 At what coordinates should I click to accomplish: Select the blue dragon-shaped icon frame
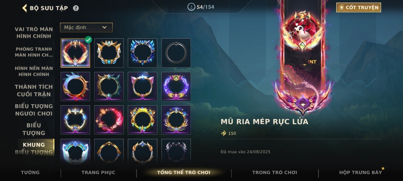pos(75,86)
